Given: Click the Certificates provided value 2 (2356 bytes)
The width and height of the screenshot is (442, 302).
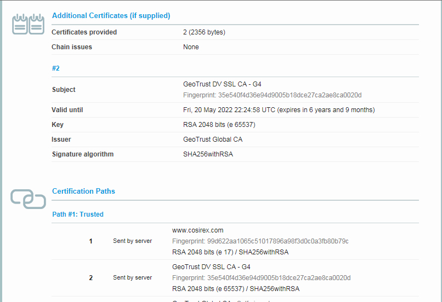Looking at the screenshot, I should (204, 32).
